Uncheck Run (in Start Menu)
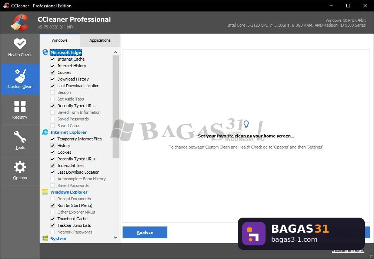The height and width of the screenshot is (259, 374). point(53,205)
